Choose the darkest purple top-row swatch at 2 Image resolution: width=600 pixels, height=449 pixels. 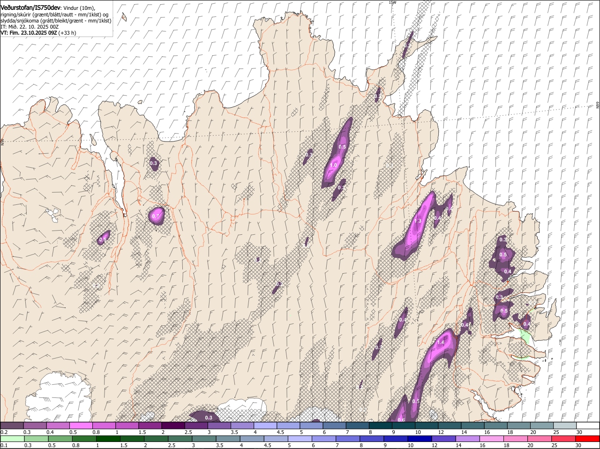pyautogui.click(x=173, y=425)
